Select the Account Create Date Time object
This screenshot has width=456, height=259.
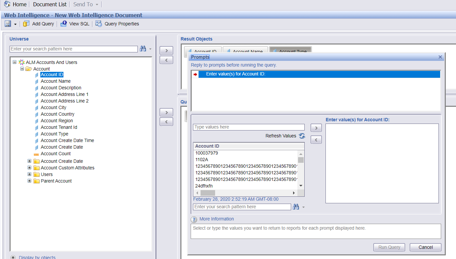click(x=67, y=140)
